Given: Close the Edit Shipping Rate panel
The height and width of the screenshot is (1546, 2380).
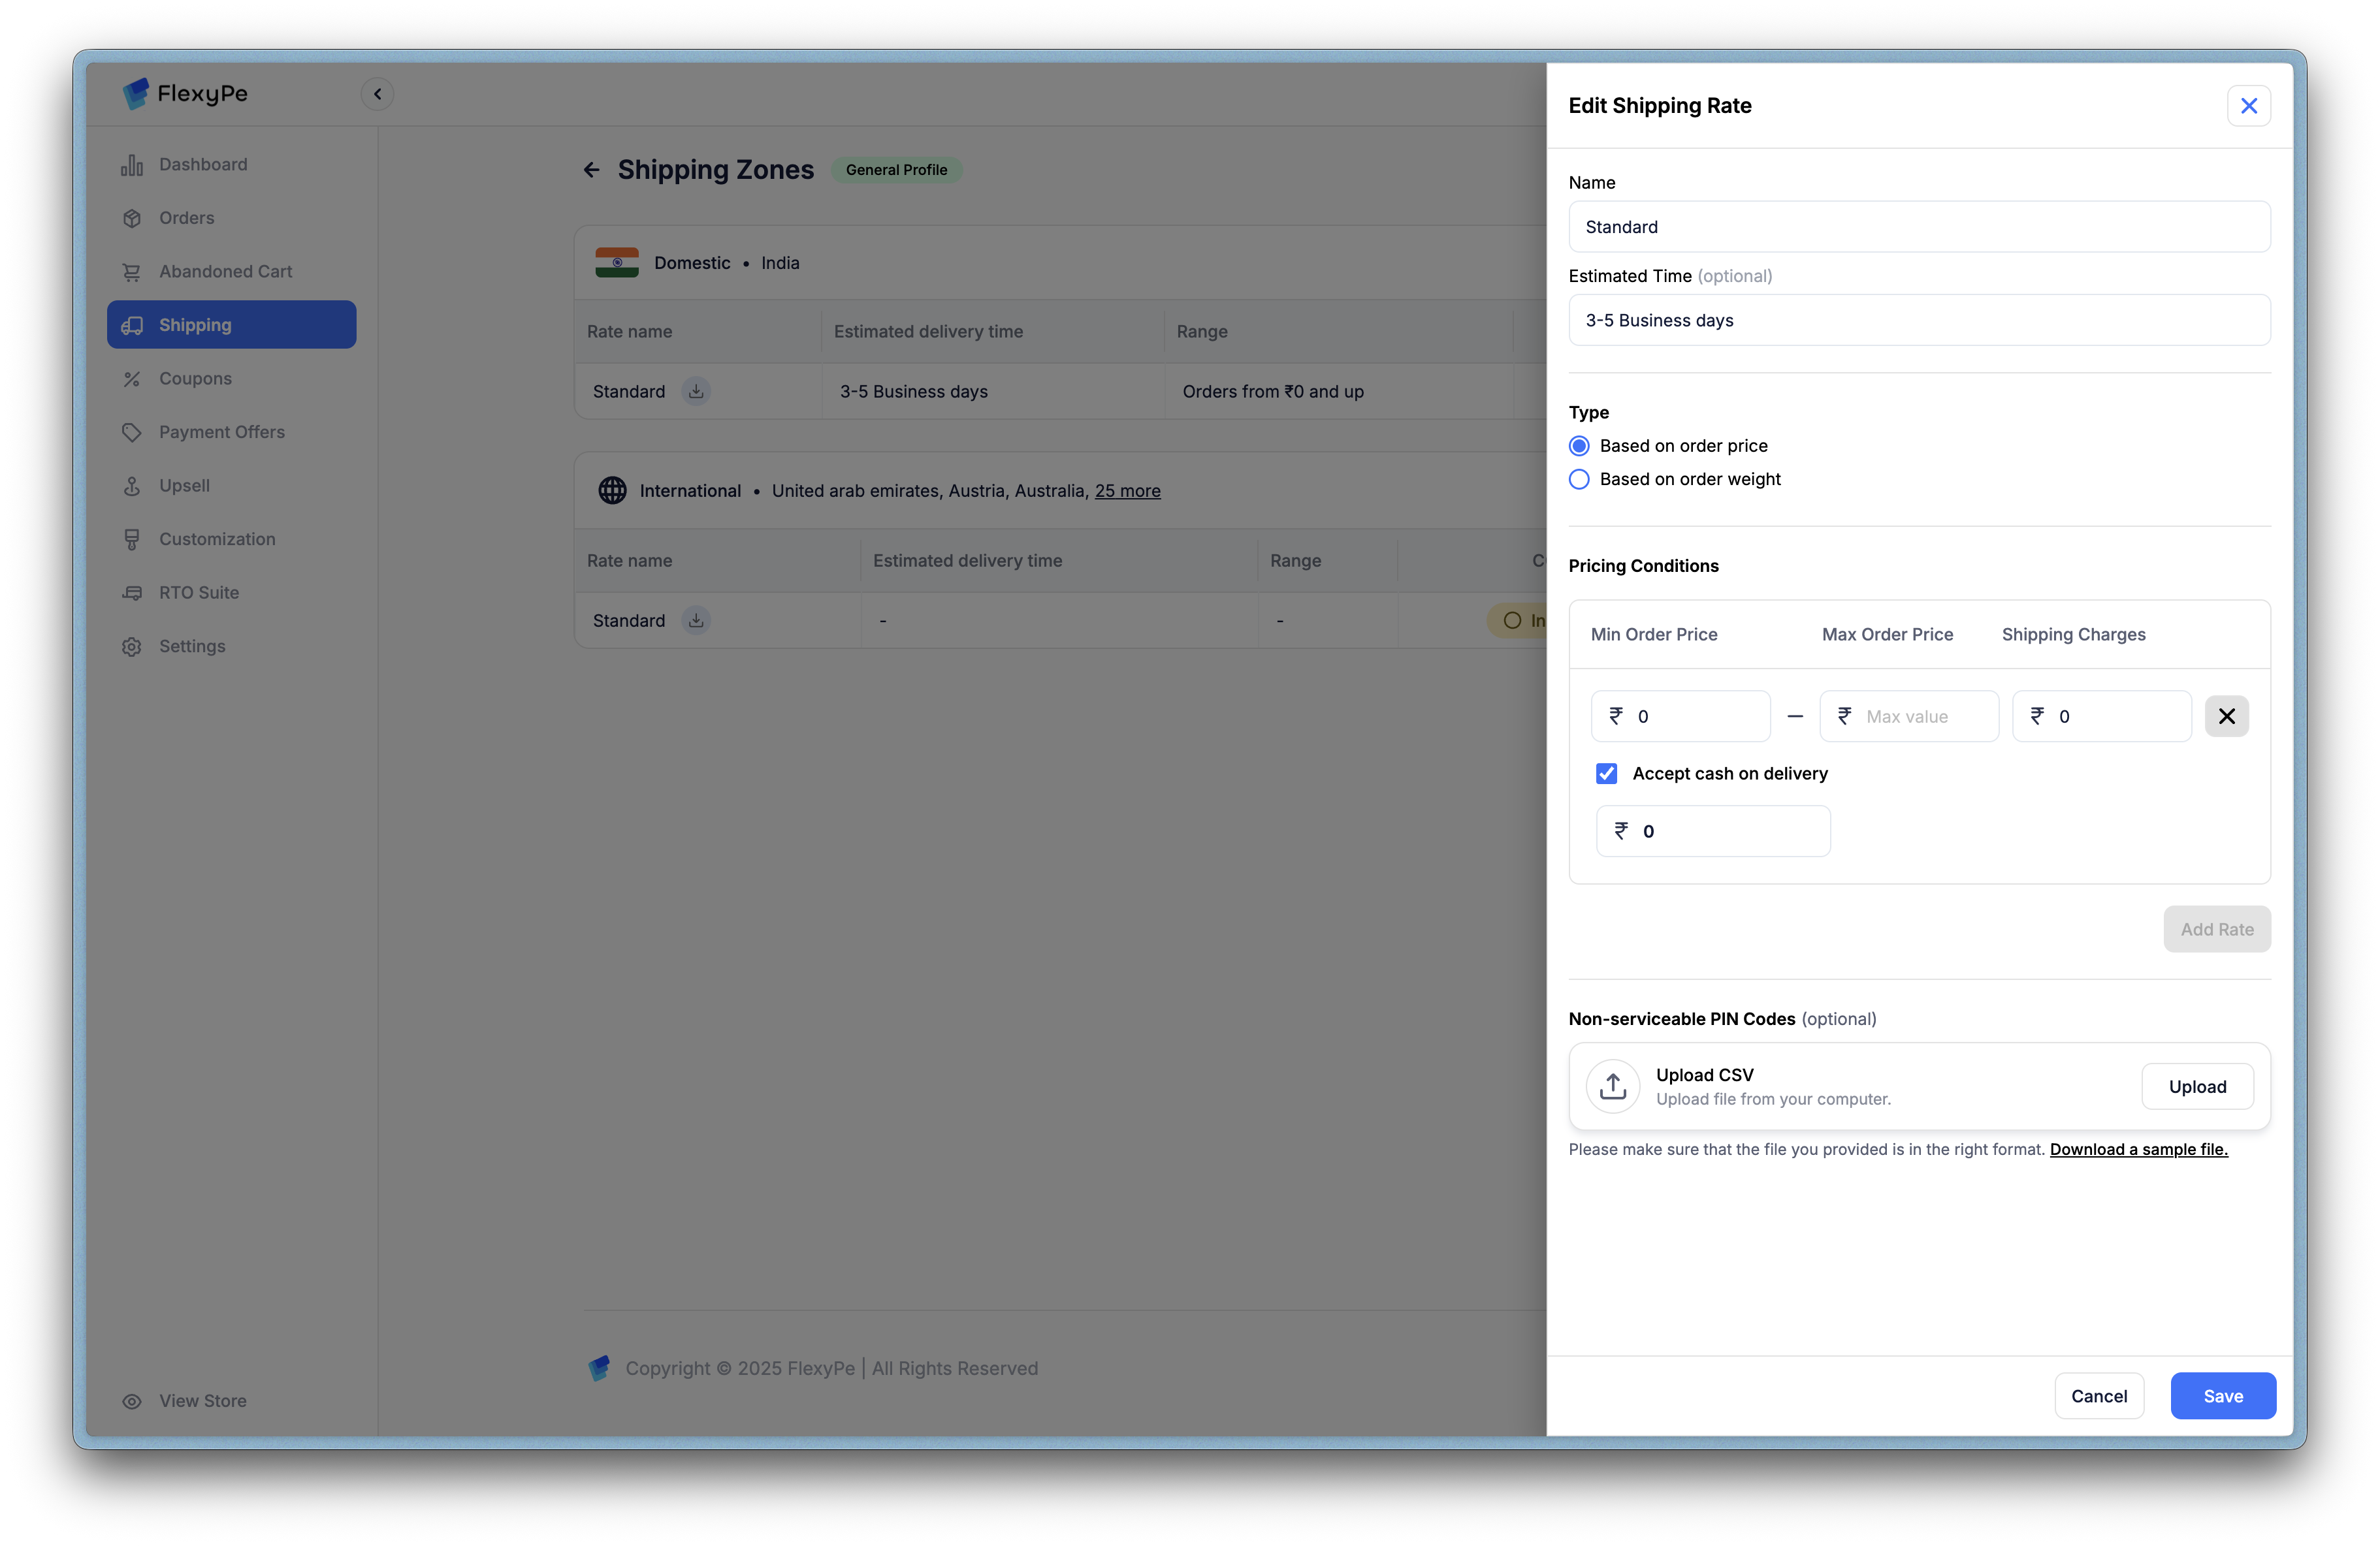Looking at the screenshot, I should click(2248, 106).
